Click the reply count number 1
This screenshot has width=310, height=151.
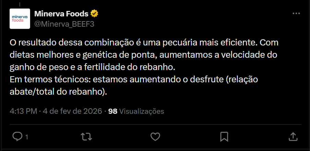point(26,137)
